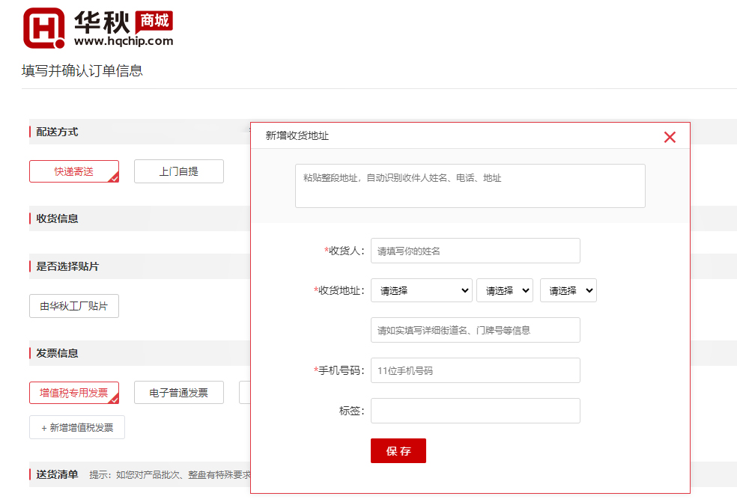This screenshot has width=737, height=502.
Task: Expand the city dropdown in 收货地址
Action: [504, 290]
